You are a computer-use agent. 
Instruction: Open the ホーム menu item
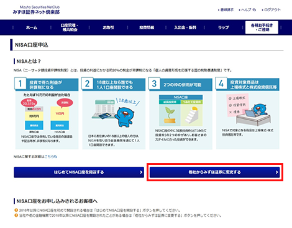pyautogui.click(x=32, y=27)
